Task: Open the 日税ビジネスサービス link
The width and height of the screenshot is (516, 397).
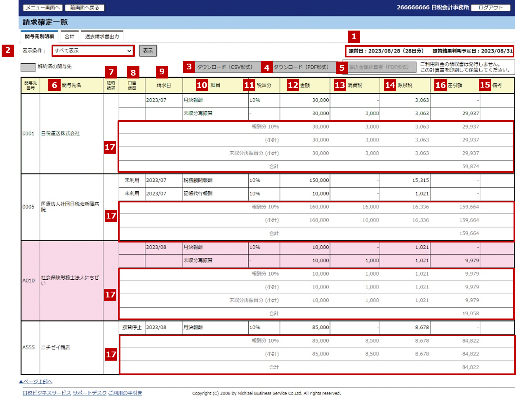Action: click(47, 393)
